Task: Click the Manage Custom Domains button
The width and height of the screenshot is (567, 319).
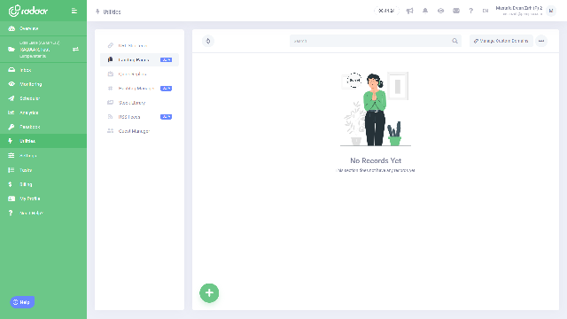Action: pyautogui.click(x=501, y=41)
